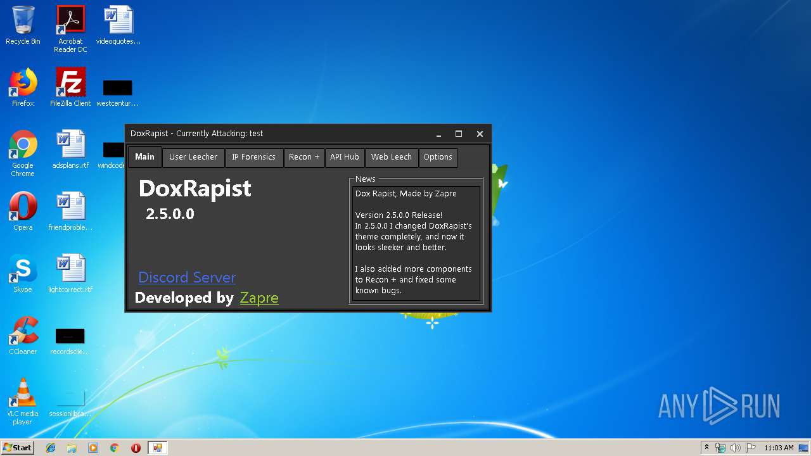
Task: Select the videoquotes document icon
Action: 118,25
